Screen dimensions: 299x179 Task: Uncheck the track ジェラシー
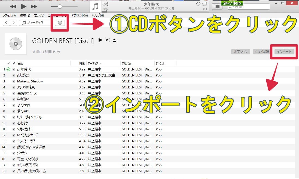(14, 153)
